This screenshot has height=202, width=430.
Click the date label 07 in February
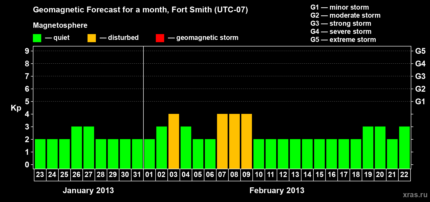pyautogui.click(x=222, y=174)
